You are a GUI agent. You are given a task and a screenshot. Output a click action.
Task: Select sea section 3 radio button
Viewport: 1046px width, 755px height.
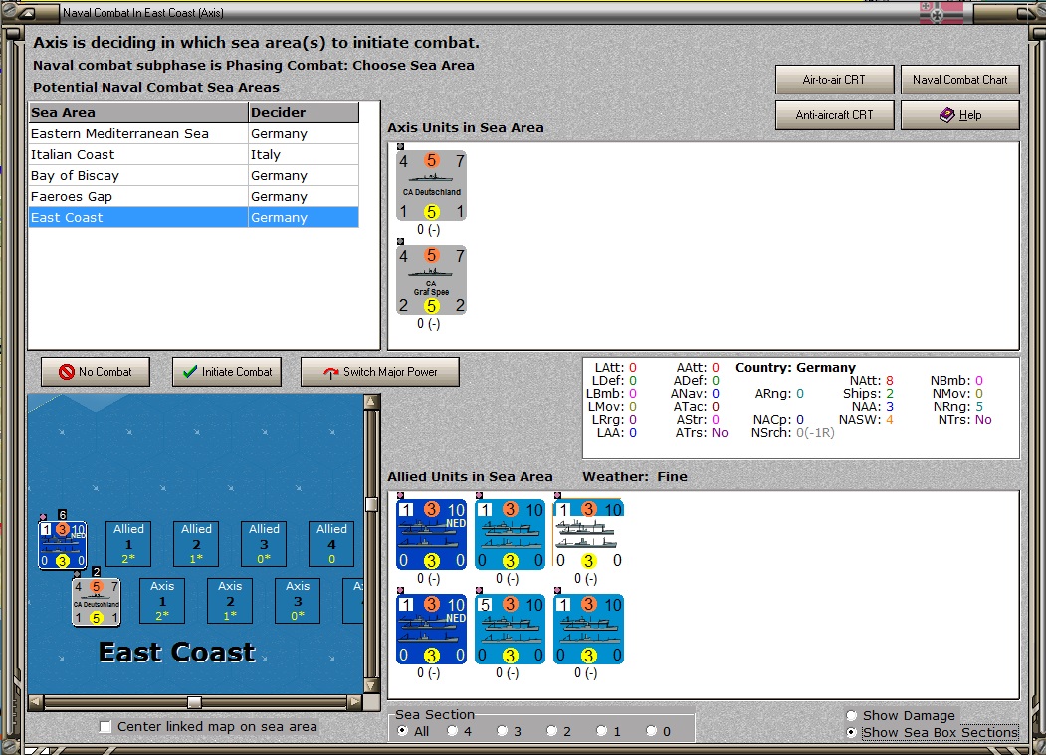click(x=503, y=731)
